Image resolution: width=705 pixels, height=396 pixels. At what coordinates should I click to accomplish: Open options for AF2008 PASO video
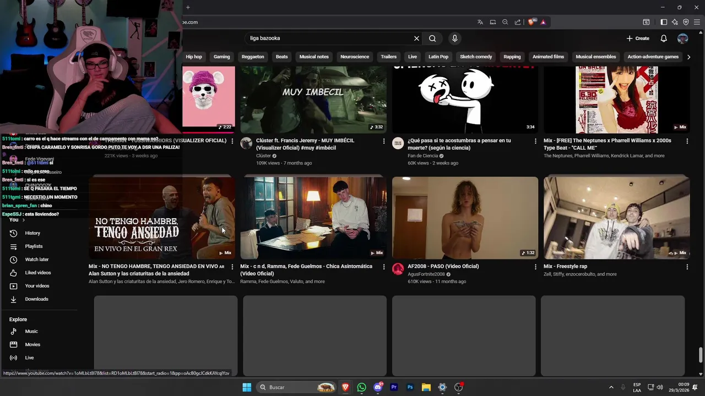click(x=535, y=267)
